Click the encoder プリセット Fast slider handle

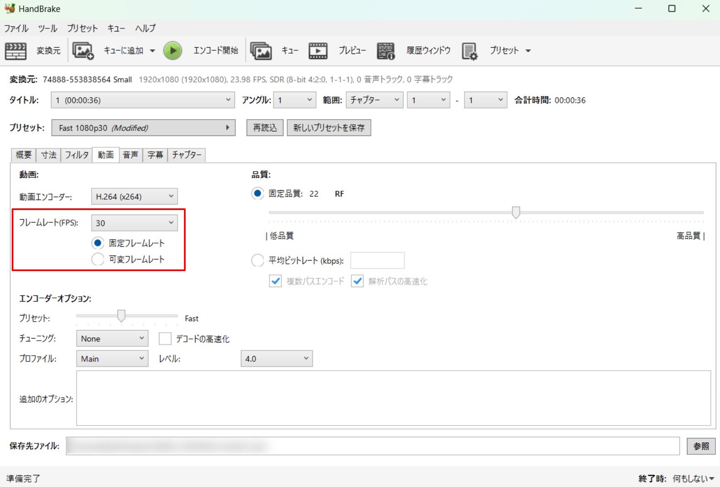coord(121,316)
